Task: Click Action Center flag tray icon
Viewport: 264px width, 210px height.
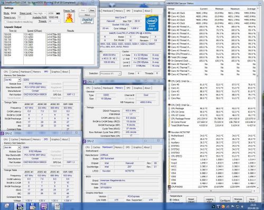Action: point(232,207)
